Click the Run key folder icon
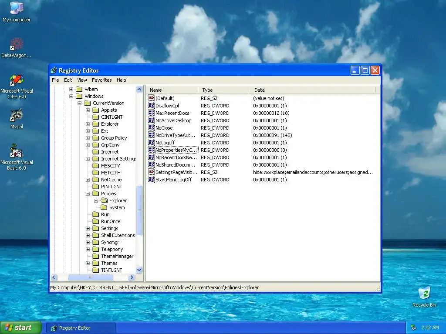The image size is (446, 334). 96,214
